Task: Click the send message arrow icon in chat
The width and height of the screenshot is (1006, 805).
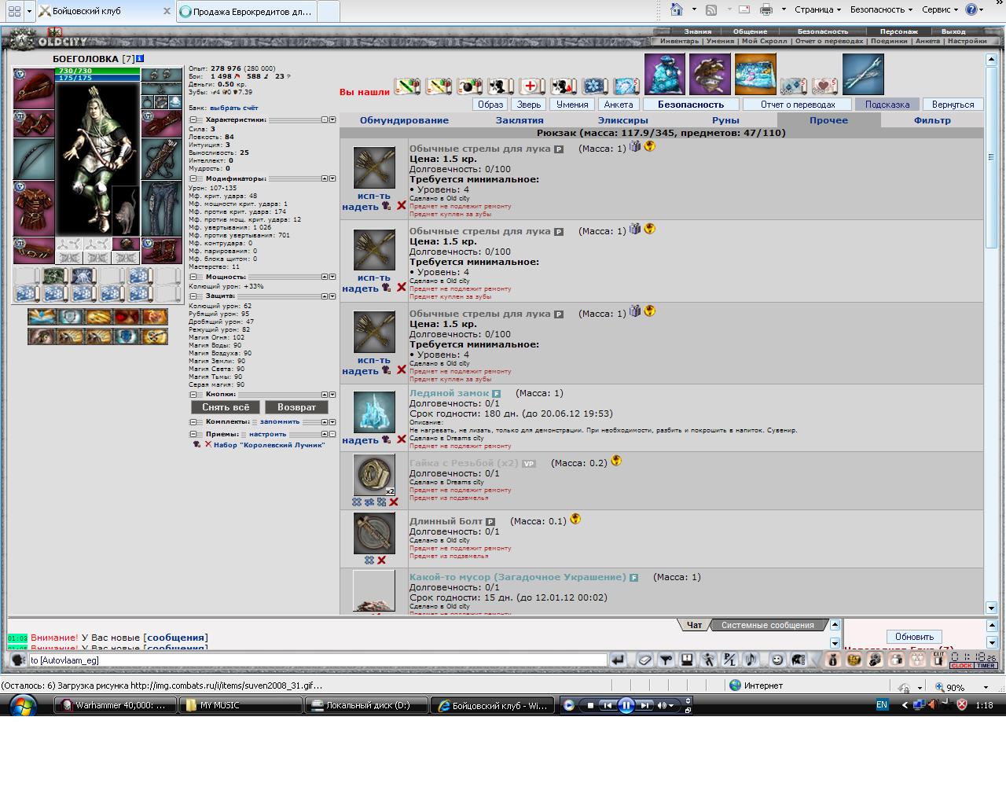Action: click(619, 660)
